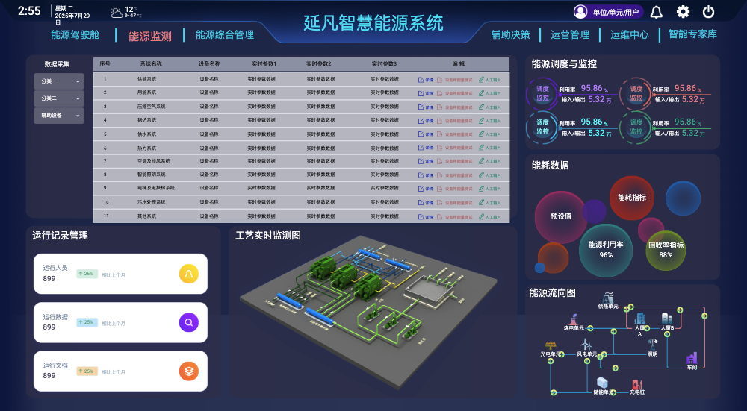
Task: Expand the 分类二 dropdown
Action: pyautogui.click(x=58, y=98)
